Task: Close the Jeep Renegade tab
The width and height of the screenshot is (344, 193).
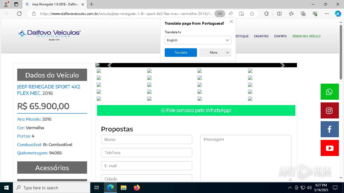Action: pos(83,4)
